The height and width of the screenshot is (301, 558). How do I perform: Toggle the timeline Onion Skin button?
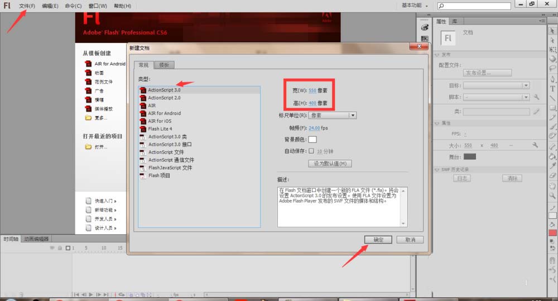[131, 295]
